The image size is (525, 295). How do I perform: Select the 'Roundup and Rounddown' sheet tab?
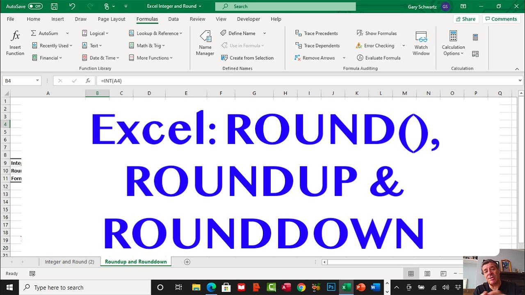coord(136,262)
